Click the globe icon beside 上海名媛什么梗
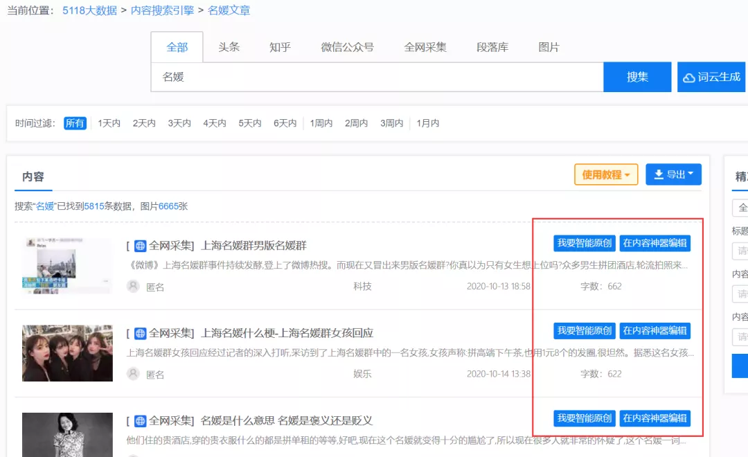Screen dimensions: 748x457 point(141,333)
